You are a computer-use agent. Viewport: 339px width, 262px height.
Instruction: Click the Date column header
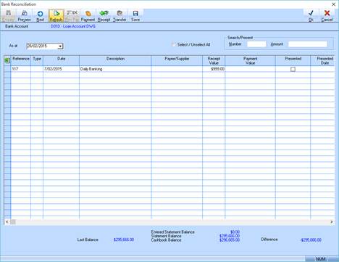pyautogui.click(x=61, y=60)
